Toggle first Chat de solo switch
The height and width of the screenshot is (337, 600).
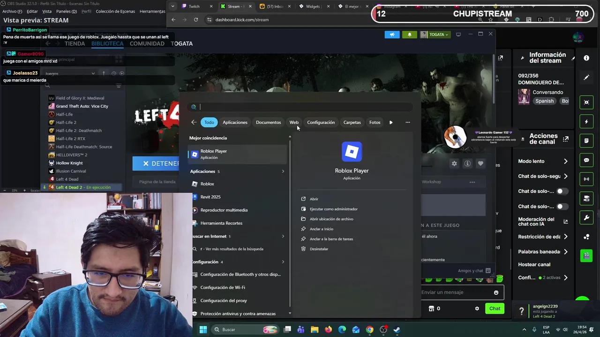(x=562, y=191)
